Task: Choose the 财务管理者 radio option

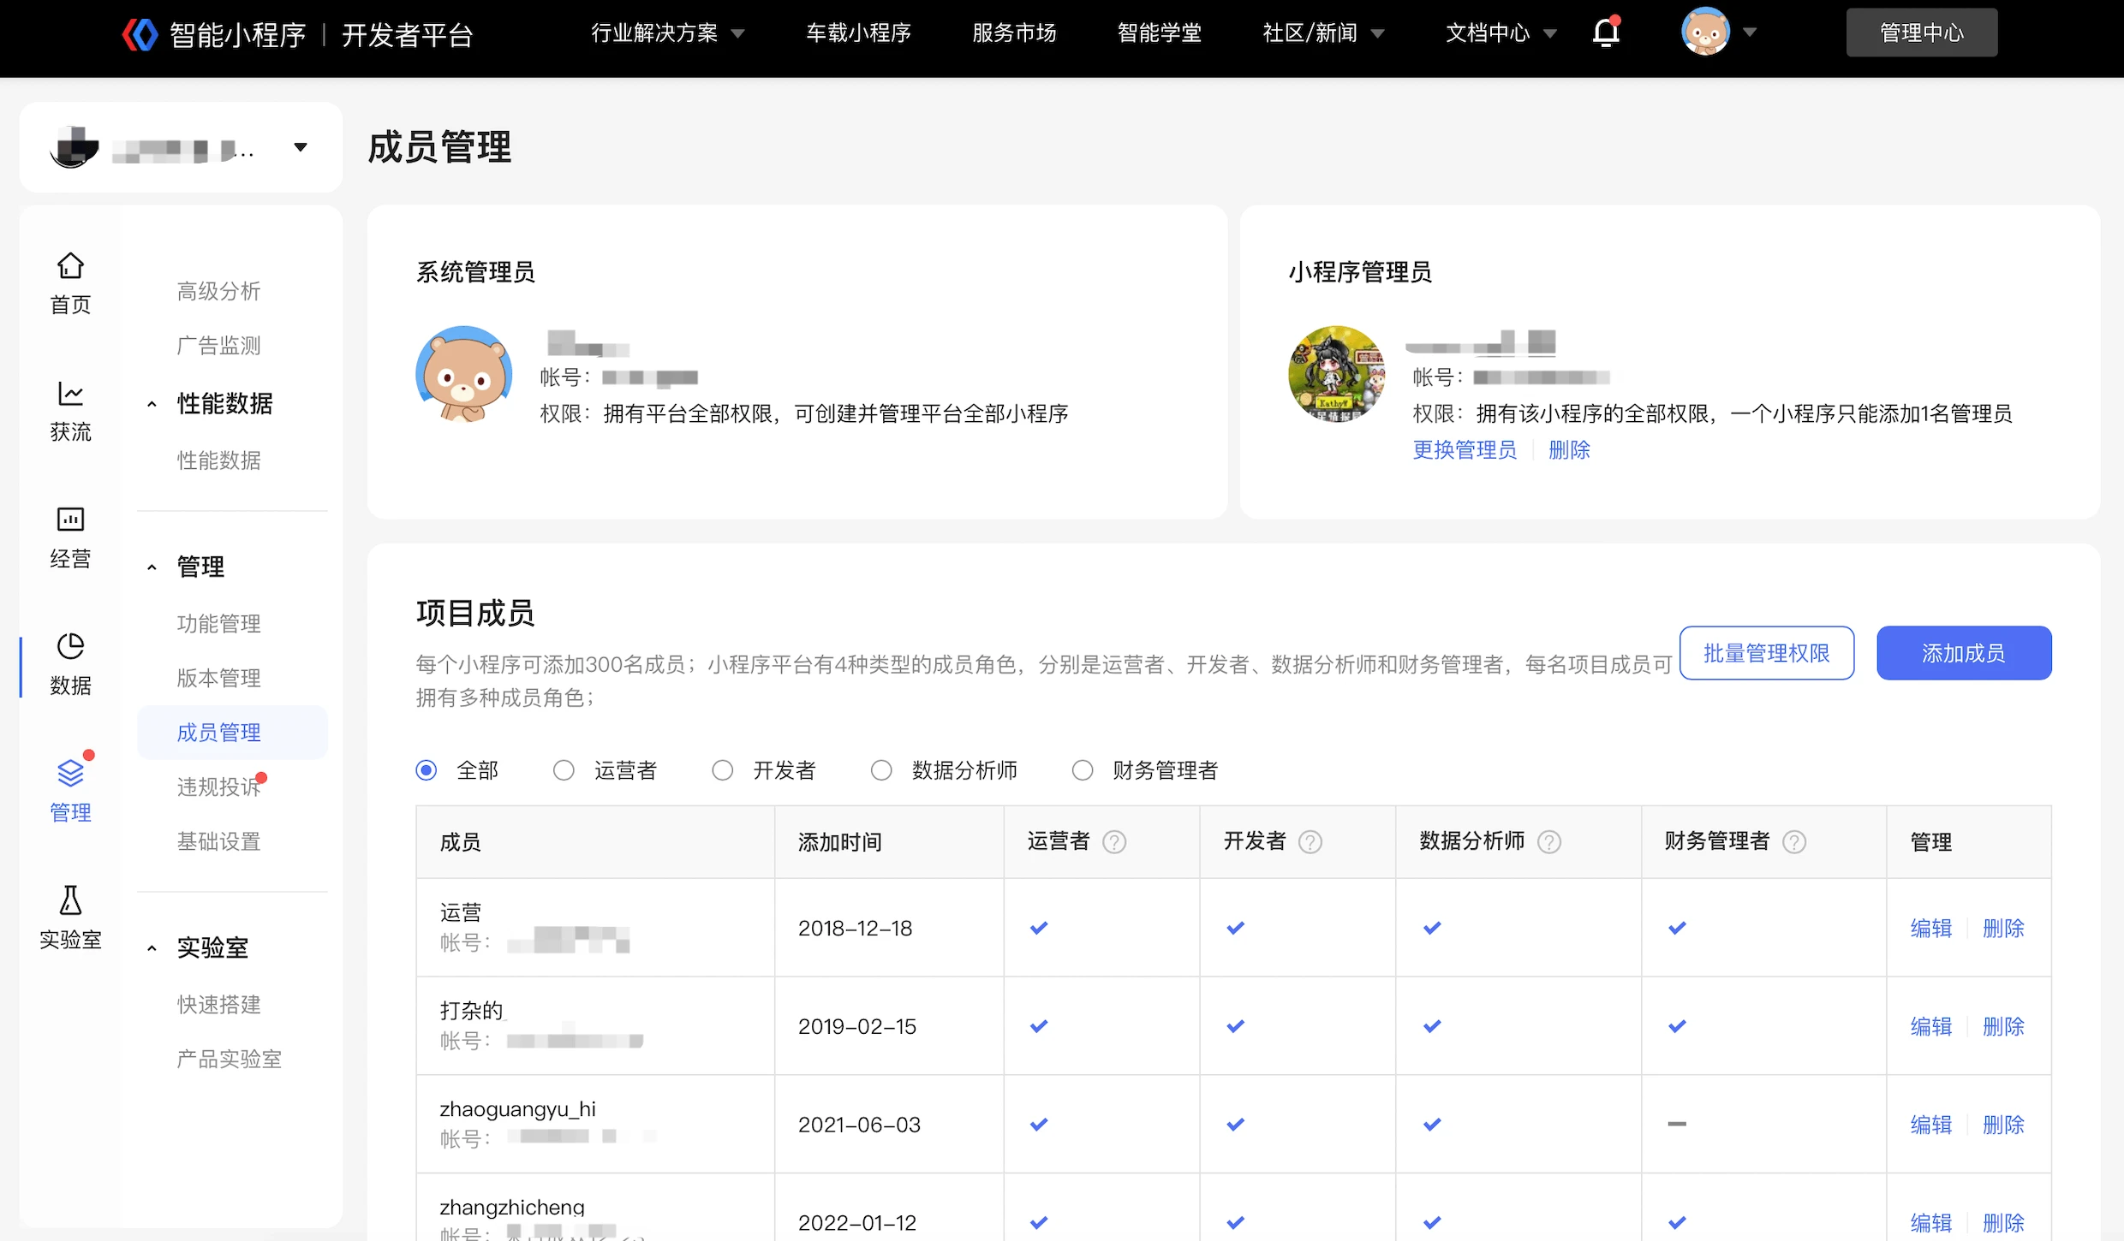Action: pos(1083,770)
